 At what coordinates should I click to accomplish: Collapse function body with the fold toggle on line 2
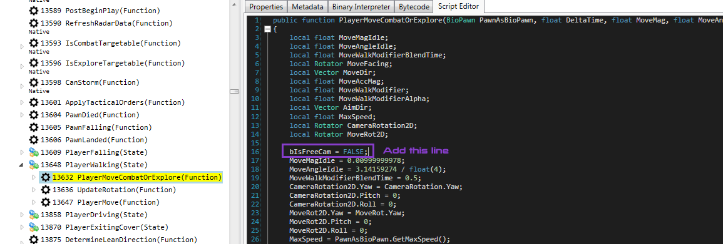click(x=267, y=29)
